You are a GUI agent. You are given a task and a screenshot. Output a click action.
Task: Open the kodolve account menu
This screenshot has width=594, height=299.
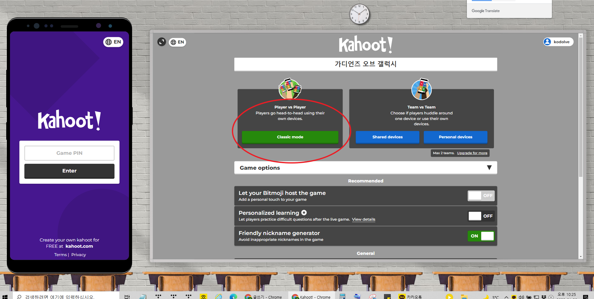558,42
